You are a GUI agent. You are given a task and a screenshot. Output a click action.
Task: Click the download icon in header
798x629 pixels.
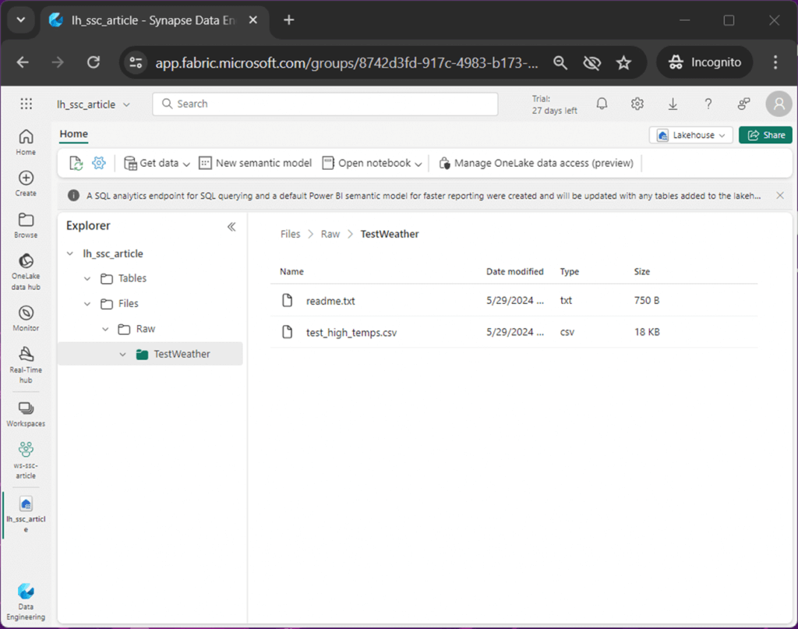[x=673, y=104]
